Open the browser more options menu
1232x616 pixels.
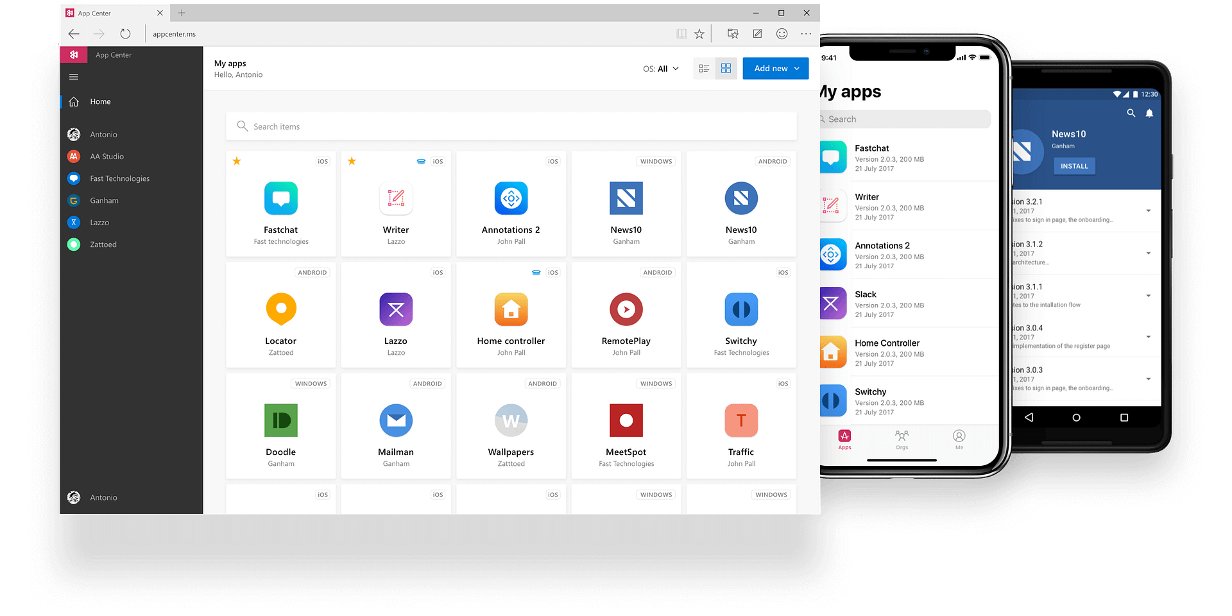click(x=806, y=34)
